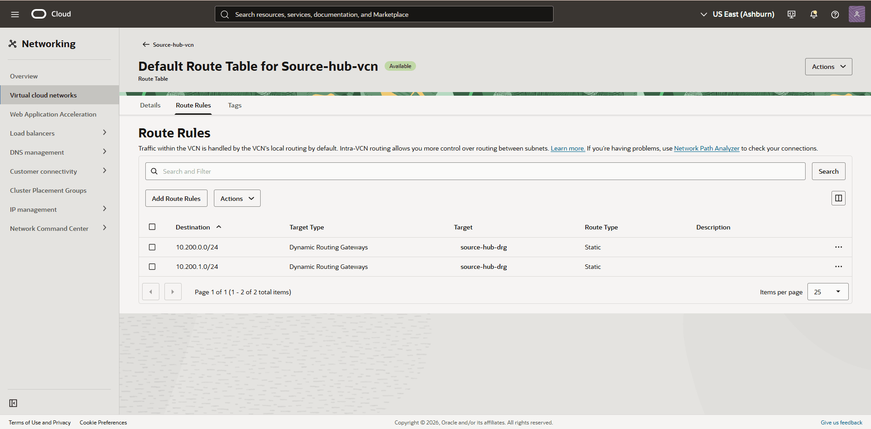Click the Networking service icon
This screenshot has width=871, height=429.
(x=13, y=44)
